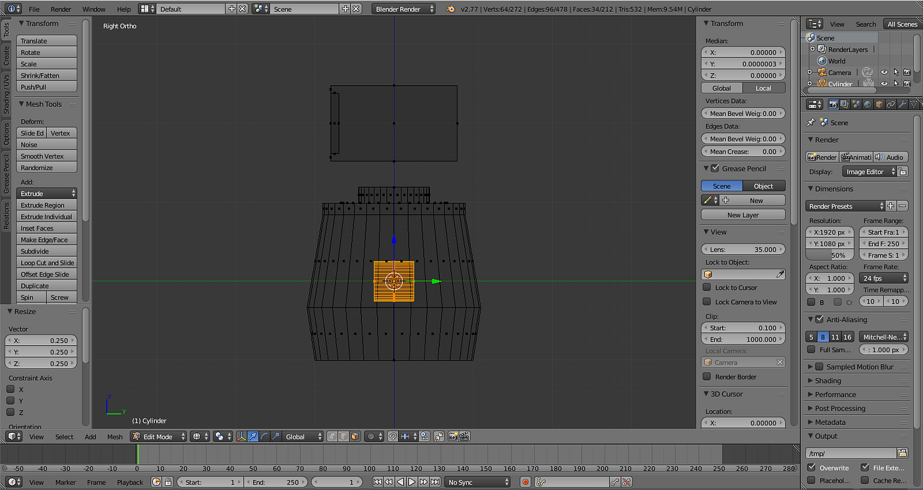
Task: Click timeline lock range padlock icon
Action: click(x=168, y=482)
